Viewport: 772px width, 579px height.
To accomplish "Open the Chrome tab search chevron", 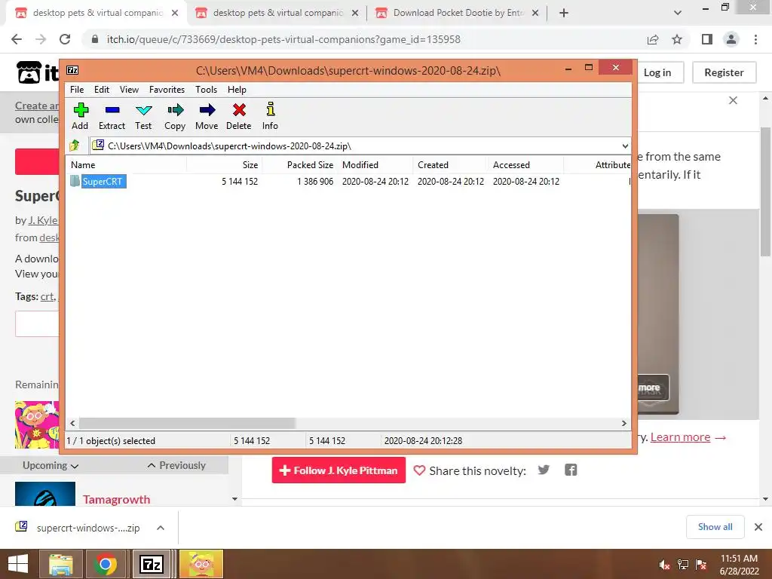I will click(x=678, y=13).
